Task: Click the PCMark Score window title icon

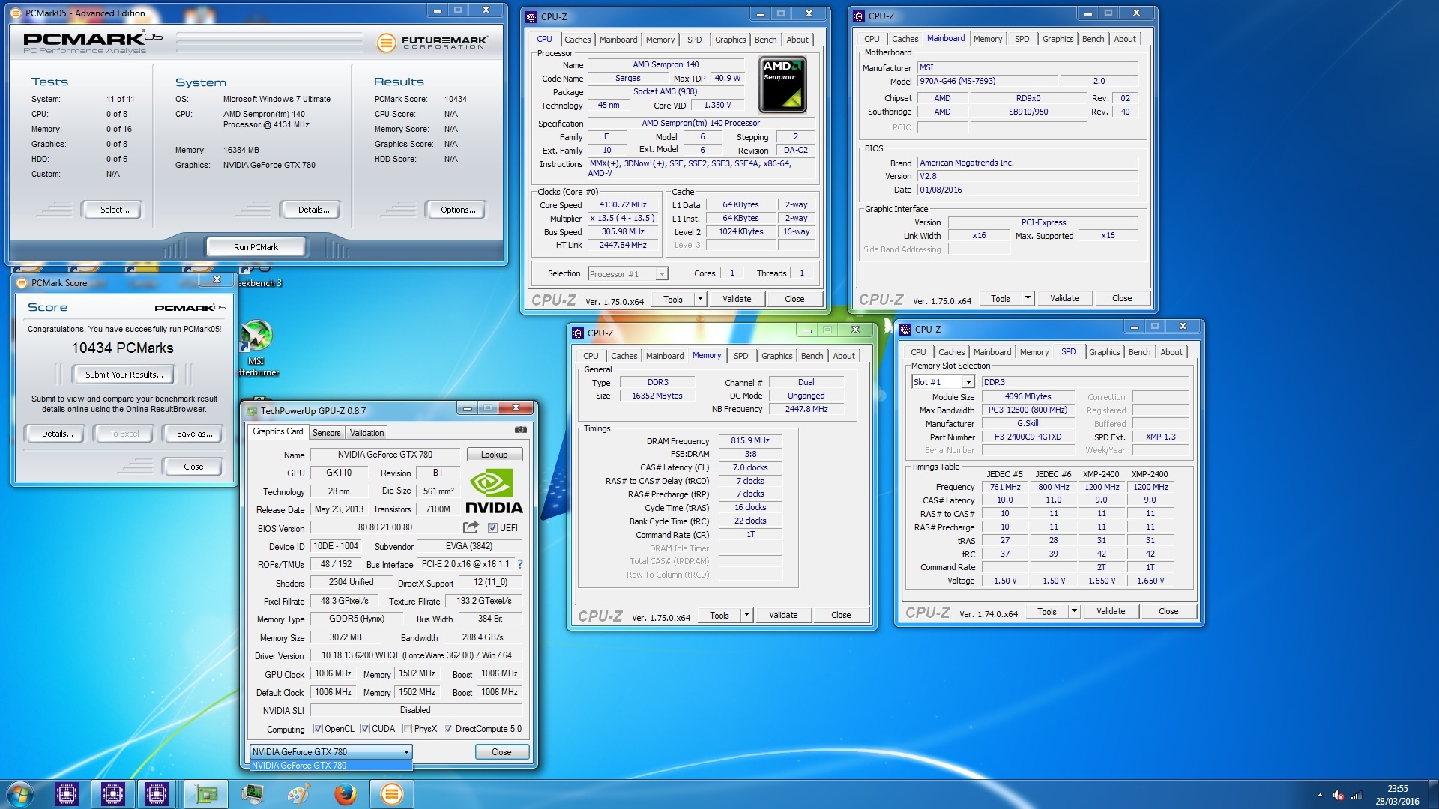Action: [x=22, y=282]
